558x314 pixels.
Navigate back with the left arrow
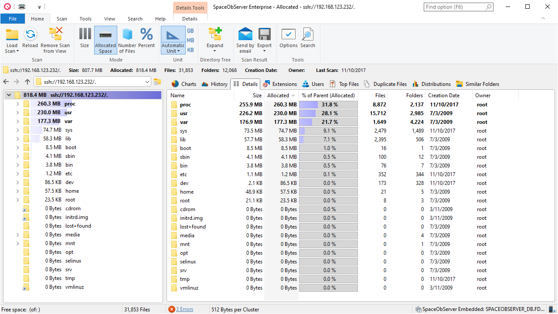point(6,82)
